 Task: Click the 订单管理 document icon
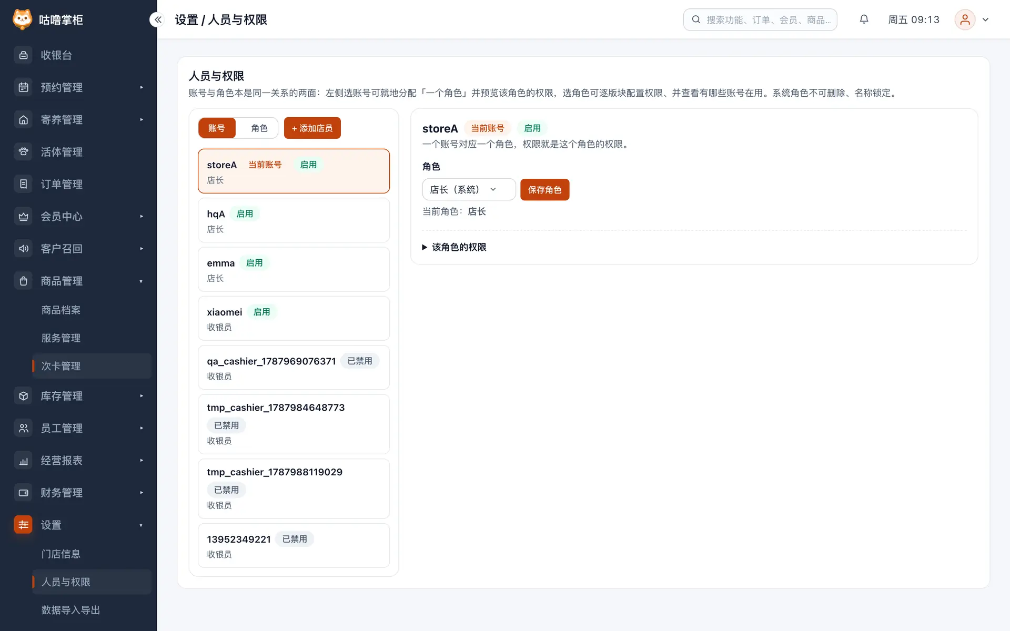tap(23, 184)
